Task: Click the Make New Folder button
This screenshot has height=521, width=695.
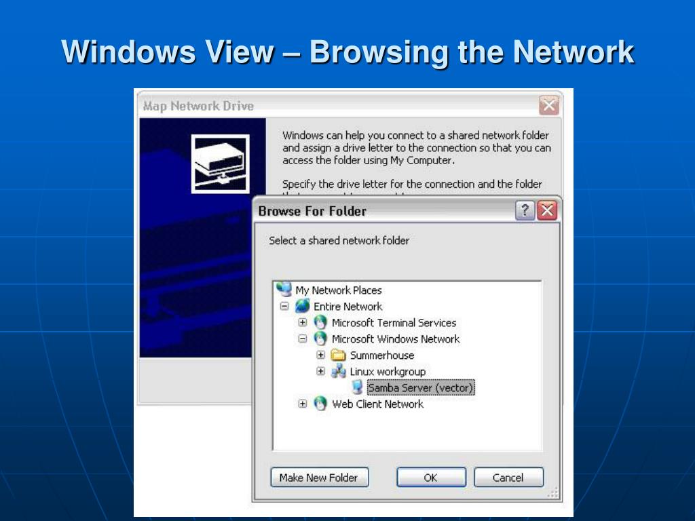Action: [320, 478]
